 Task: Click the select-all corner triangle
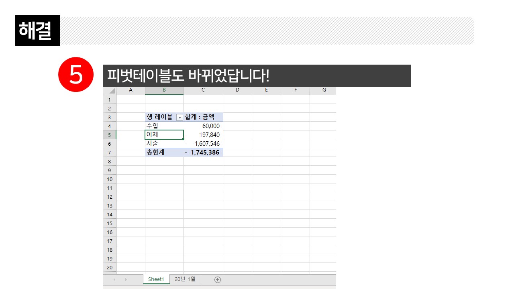click(112, 91)
